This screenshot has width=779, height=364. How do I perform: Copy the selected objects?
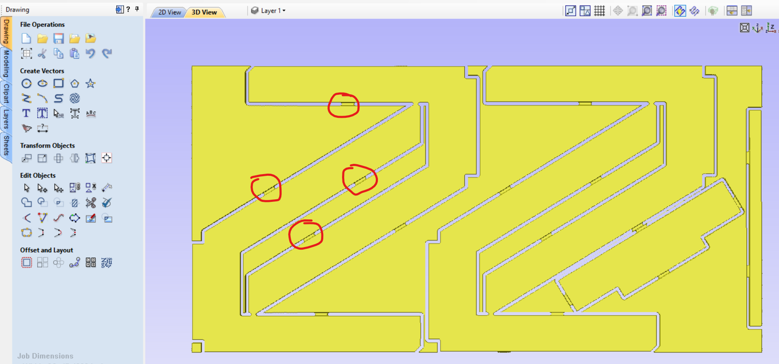[59, 53]
